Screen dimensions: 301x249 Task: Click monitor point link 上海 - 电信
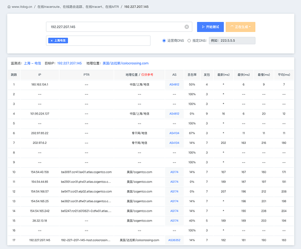(32, 63)
